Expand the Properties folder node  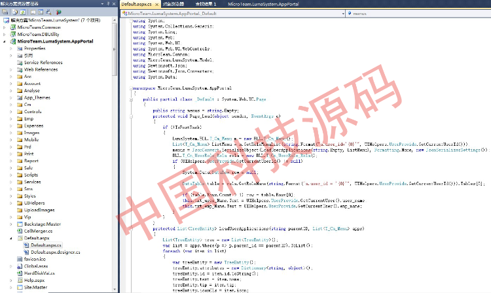point(11,48)
